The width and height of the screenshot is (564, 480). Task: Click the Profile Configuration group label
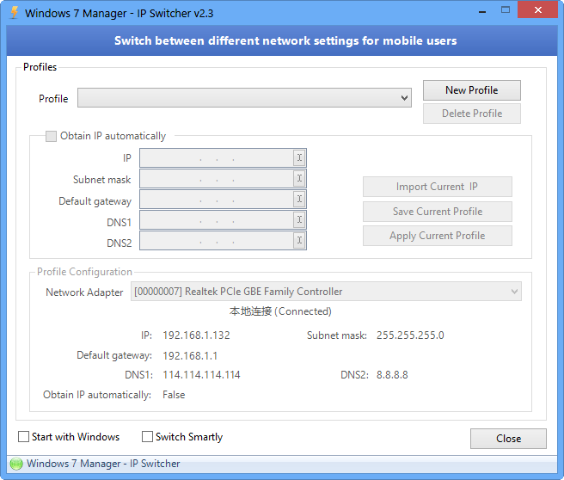click(x=84, y=272)
